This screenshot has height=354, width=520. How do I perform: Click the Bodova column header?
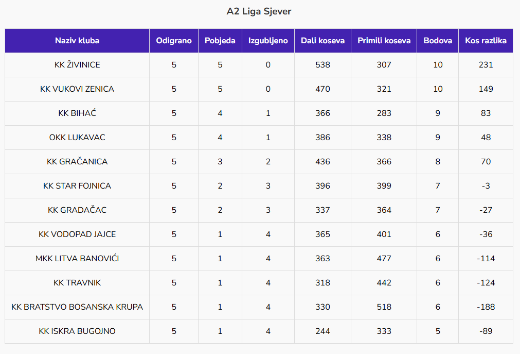438,41
